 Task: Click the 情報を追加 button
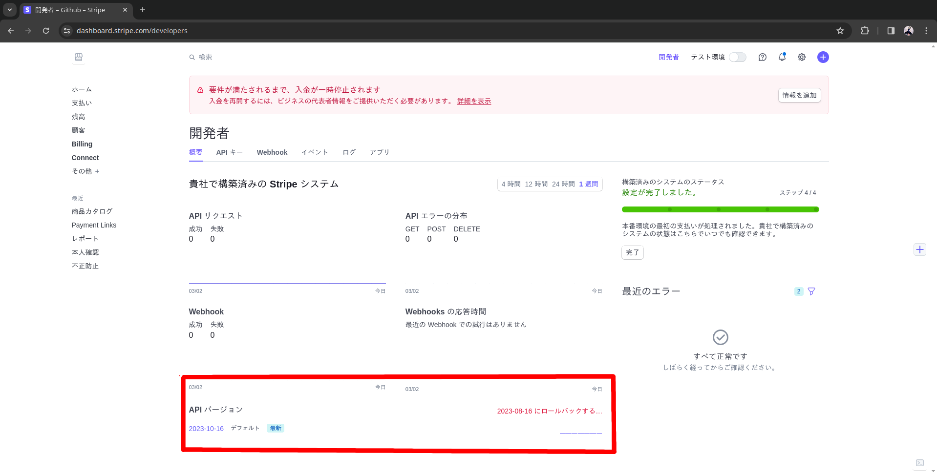coord(799,95)
